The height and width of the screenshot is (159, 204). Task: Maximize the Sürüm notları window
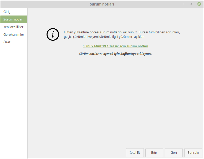pos(191,4)
